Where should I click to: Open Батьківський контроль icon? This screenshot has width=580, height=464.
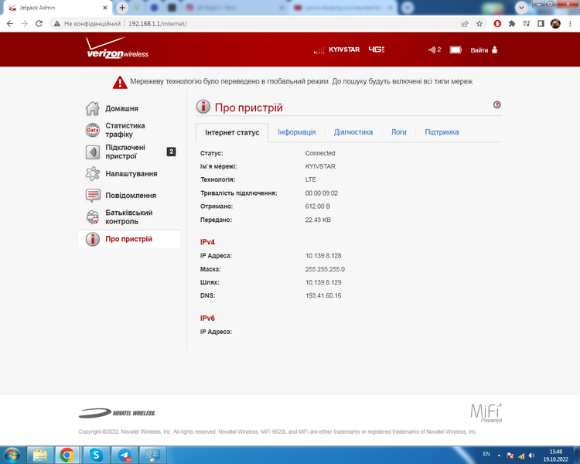pyautogui.click(x=93, y=217)
